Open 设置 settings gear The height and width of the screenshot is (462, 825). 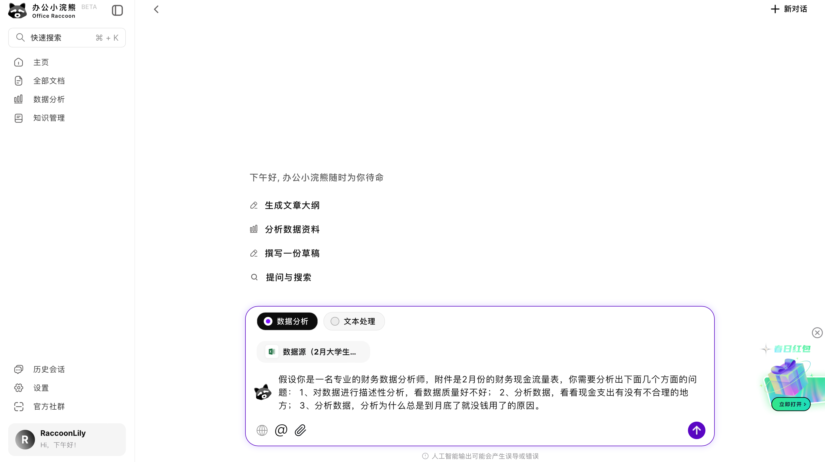point(19,388)
